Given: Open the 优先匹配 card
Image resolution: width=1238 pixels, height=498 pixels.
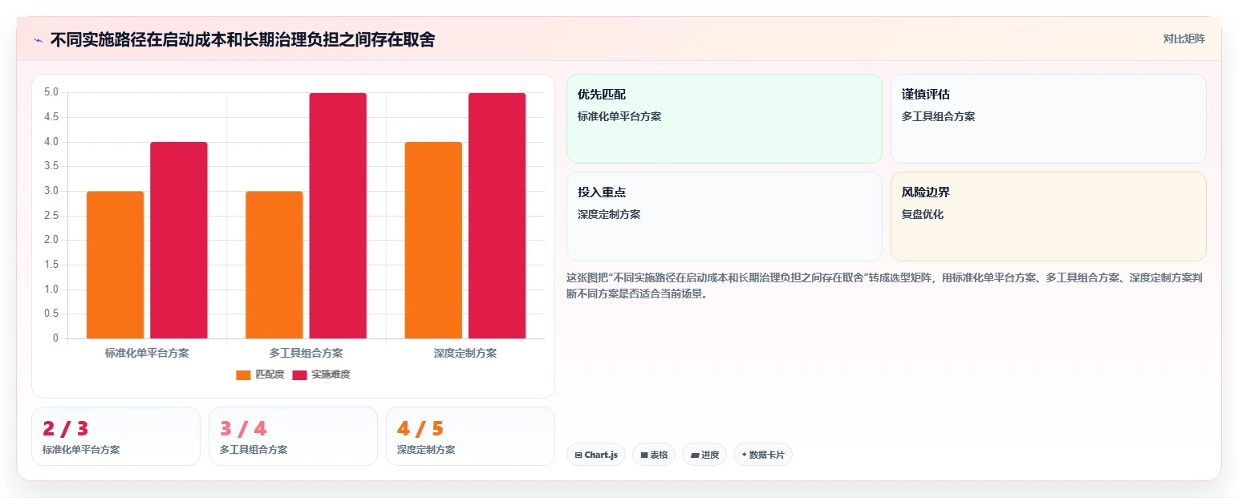Looking at the screenshot, I should [725, 119].
